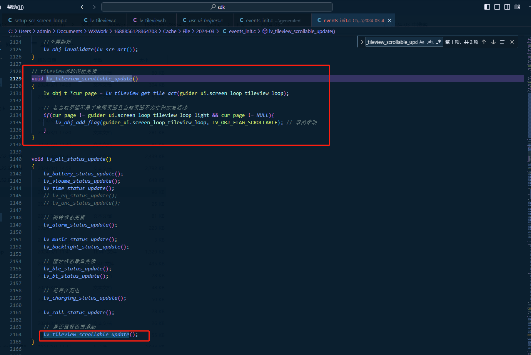The height and width of the screenshot is (355, 531).
Task: Expand replace field in find widget
Action: pyautogui.click(x=362, y=42)
